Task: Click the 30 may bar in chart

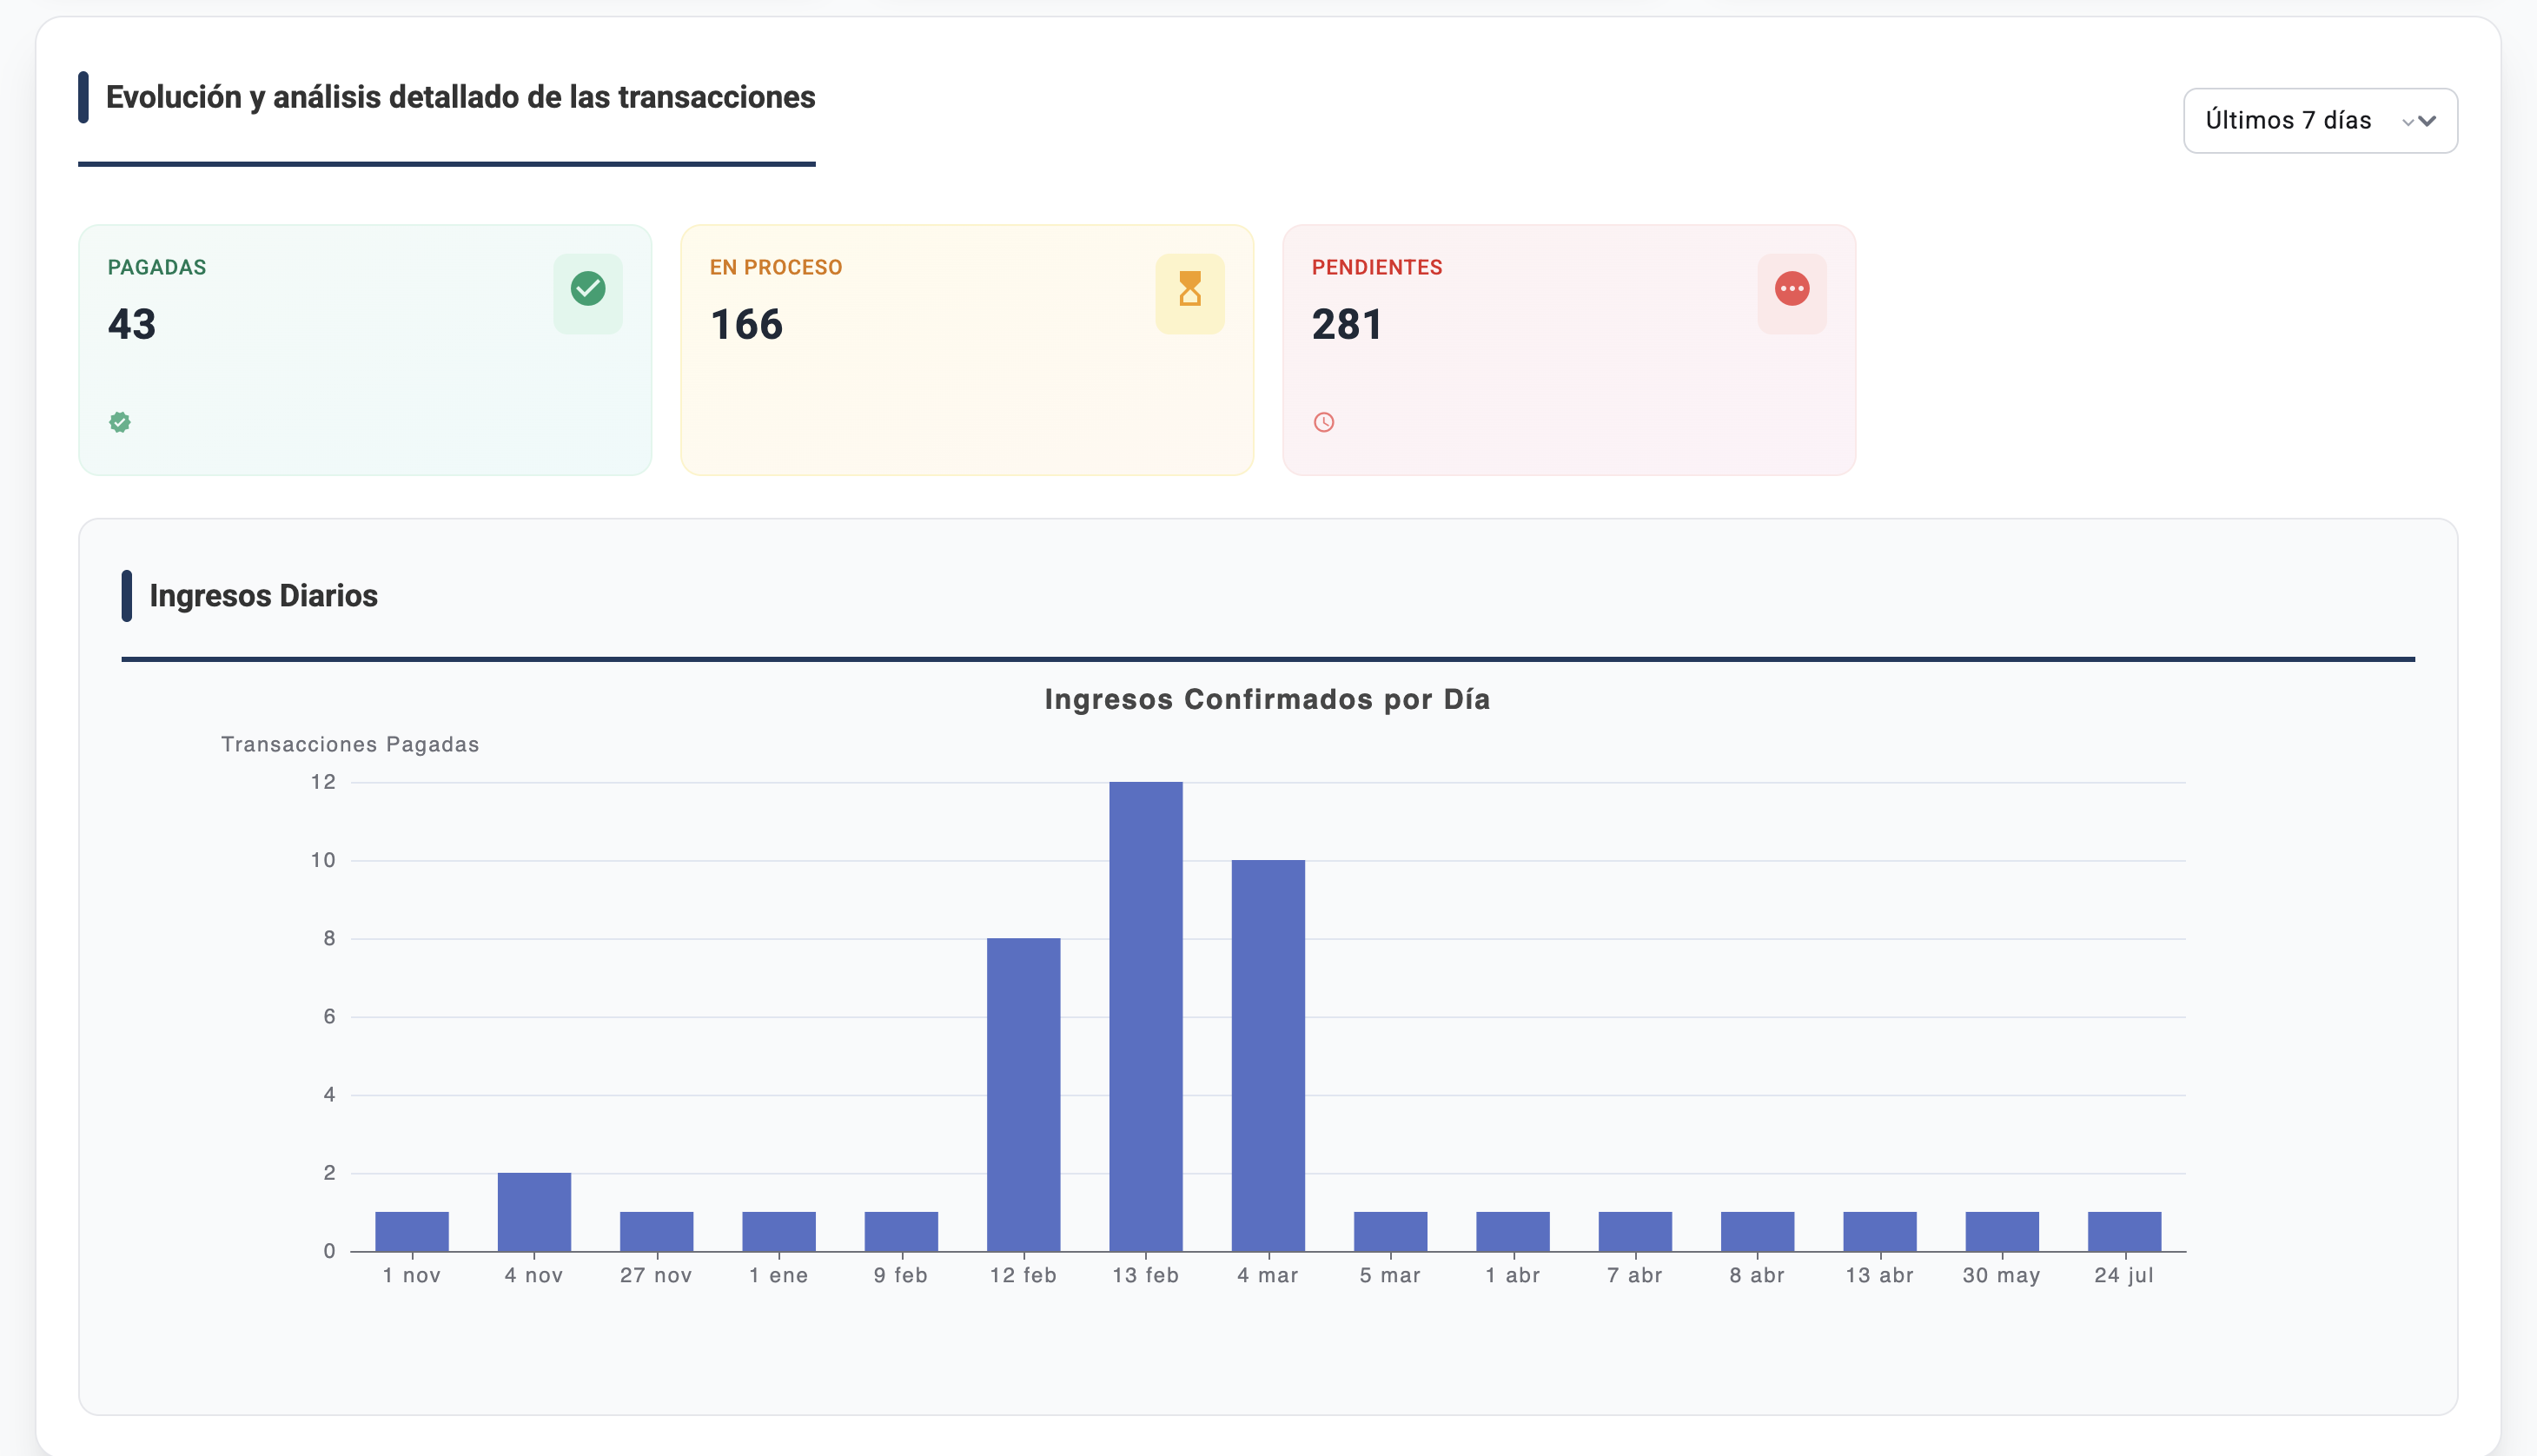Action: tap(2001, 1231)
